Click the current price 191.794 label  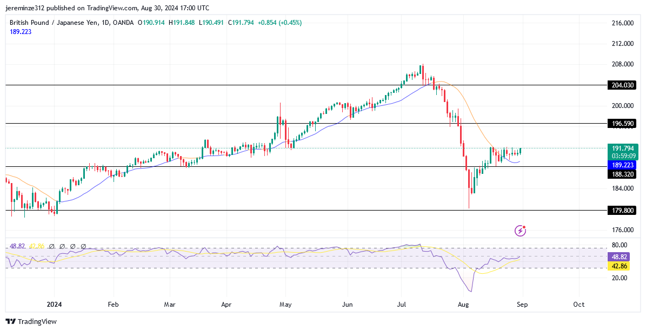coord(623,148)
